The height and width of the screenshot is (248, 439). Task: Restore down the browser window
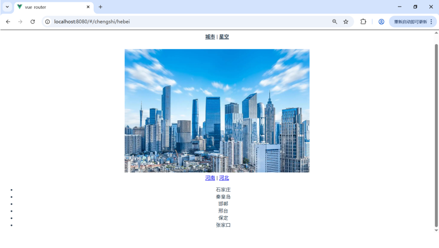click(x=415, y=7)
